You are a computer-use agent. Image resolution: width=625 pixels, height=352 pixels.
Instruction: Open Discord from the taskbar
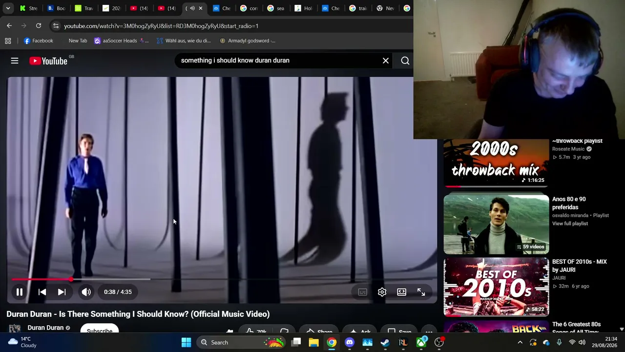(350, 342)
